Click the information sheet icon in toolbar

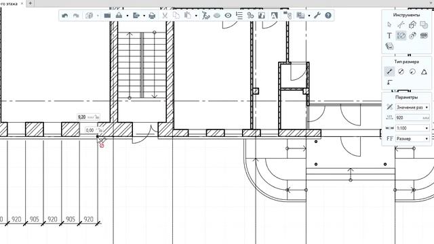point(262,16)
